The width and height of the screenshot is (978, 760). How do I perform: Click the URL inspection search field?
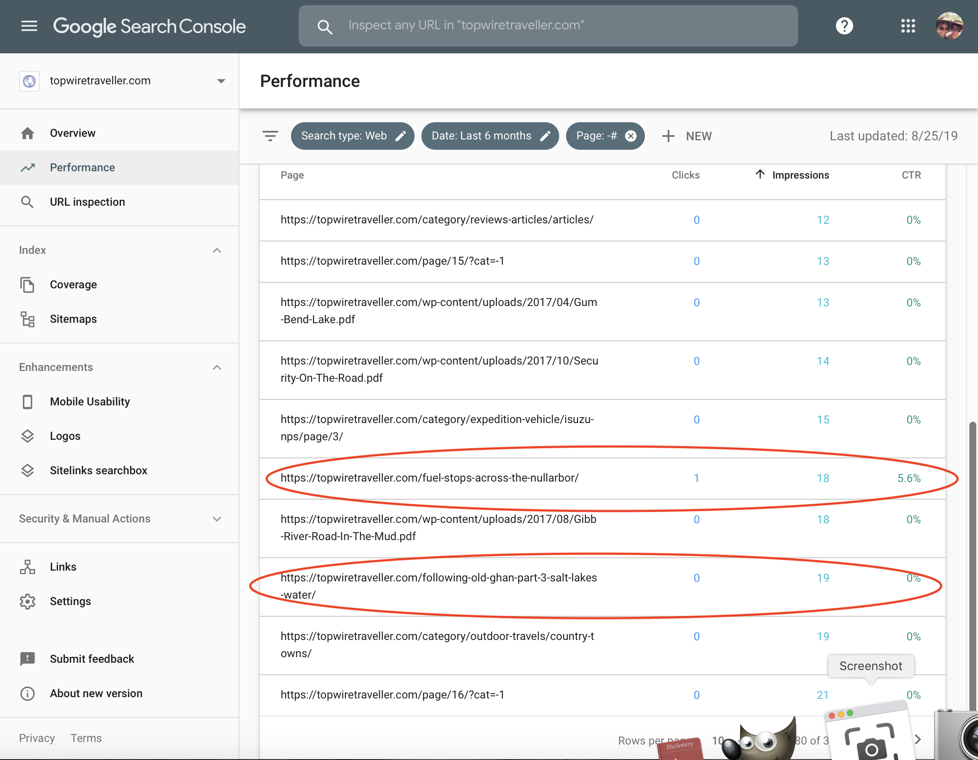[548, 26]
